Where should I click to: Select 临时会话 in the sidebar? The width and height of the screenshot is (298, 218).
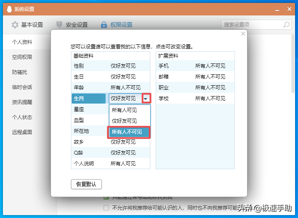[22, 87]
